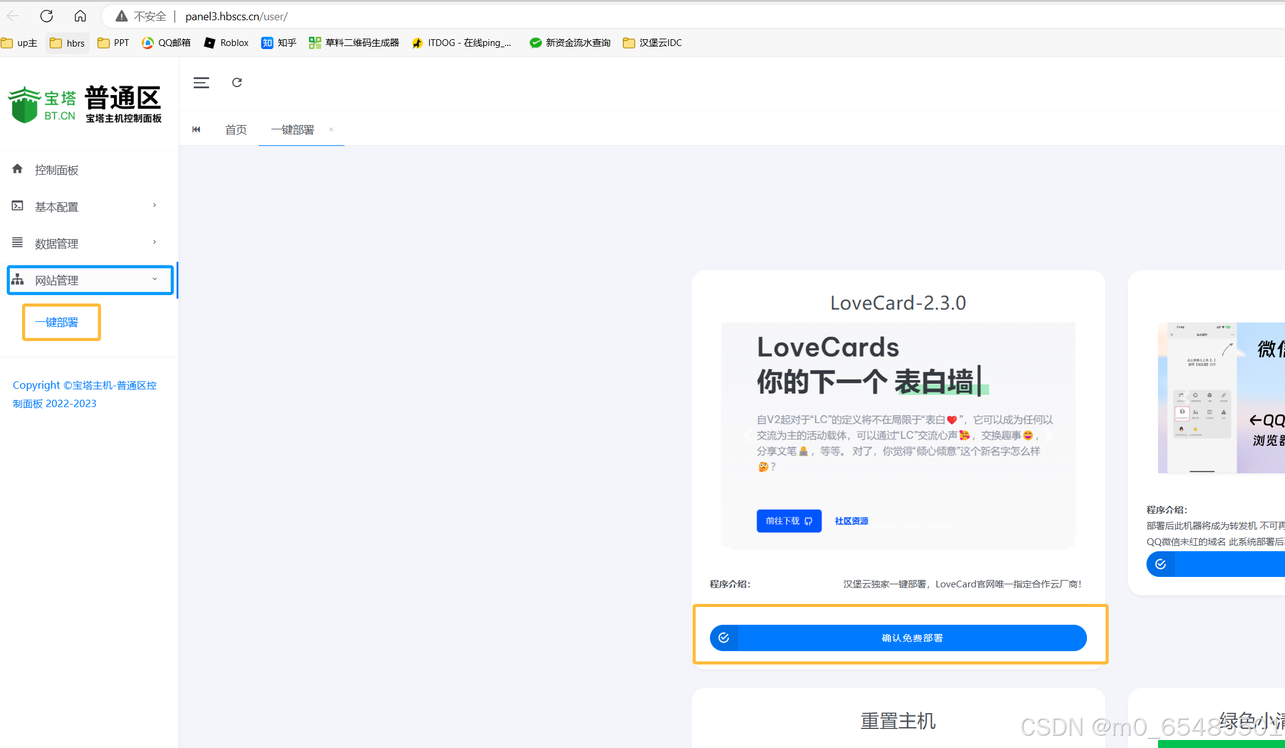1285x748 pixels.
Task: Click the 宝塔 BT.CN logo
Action: (x=42, y=105)
